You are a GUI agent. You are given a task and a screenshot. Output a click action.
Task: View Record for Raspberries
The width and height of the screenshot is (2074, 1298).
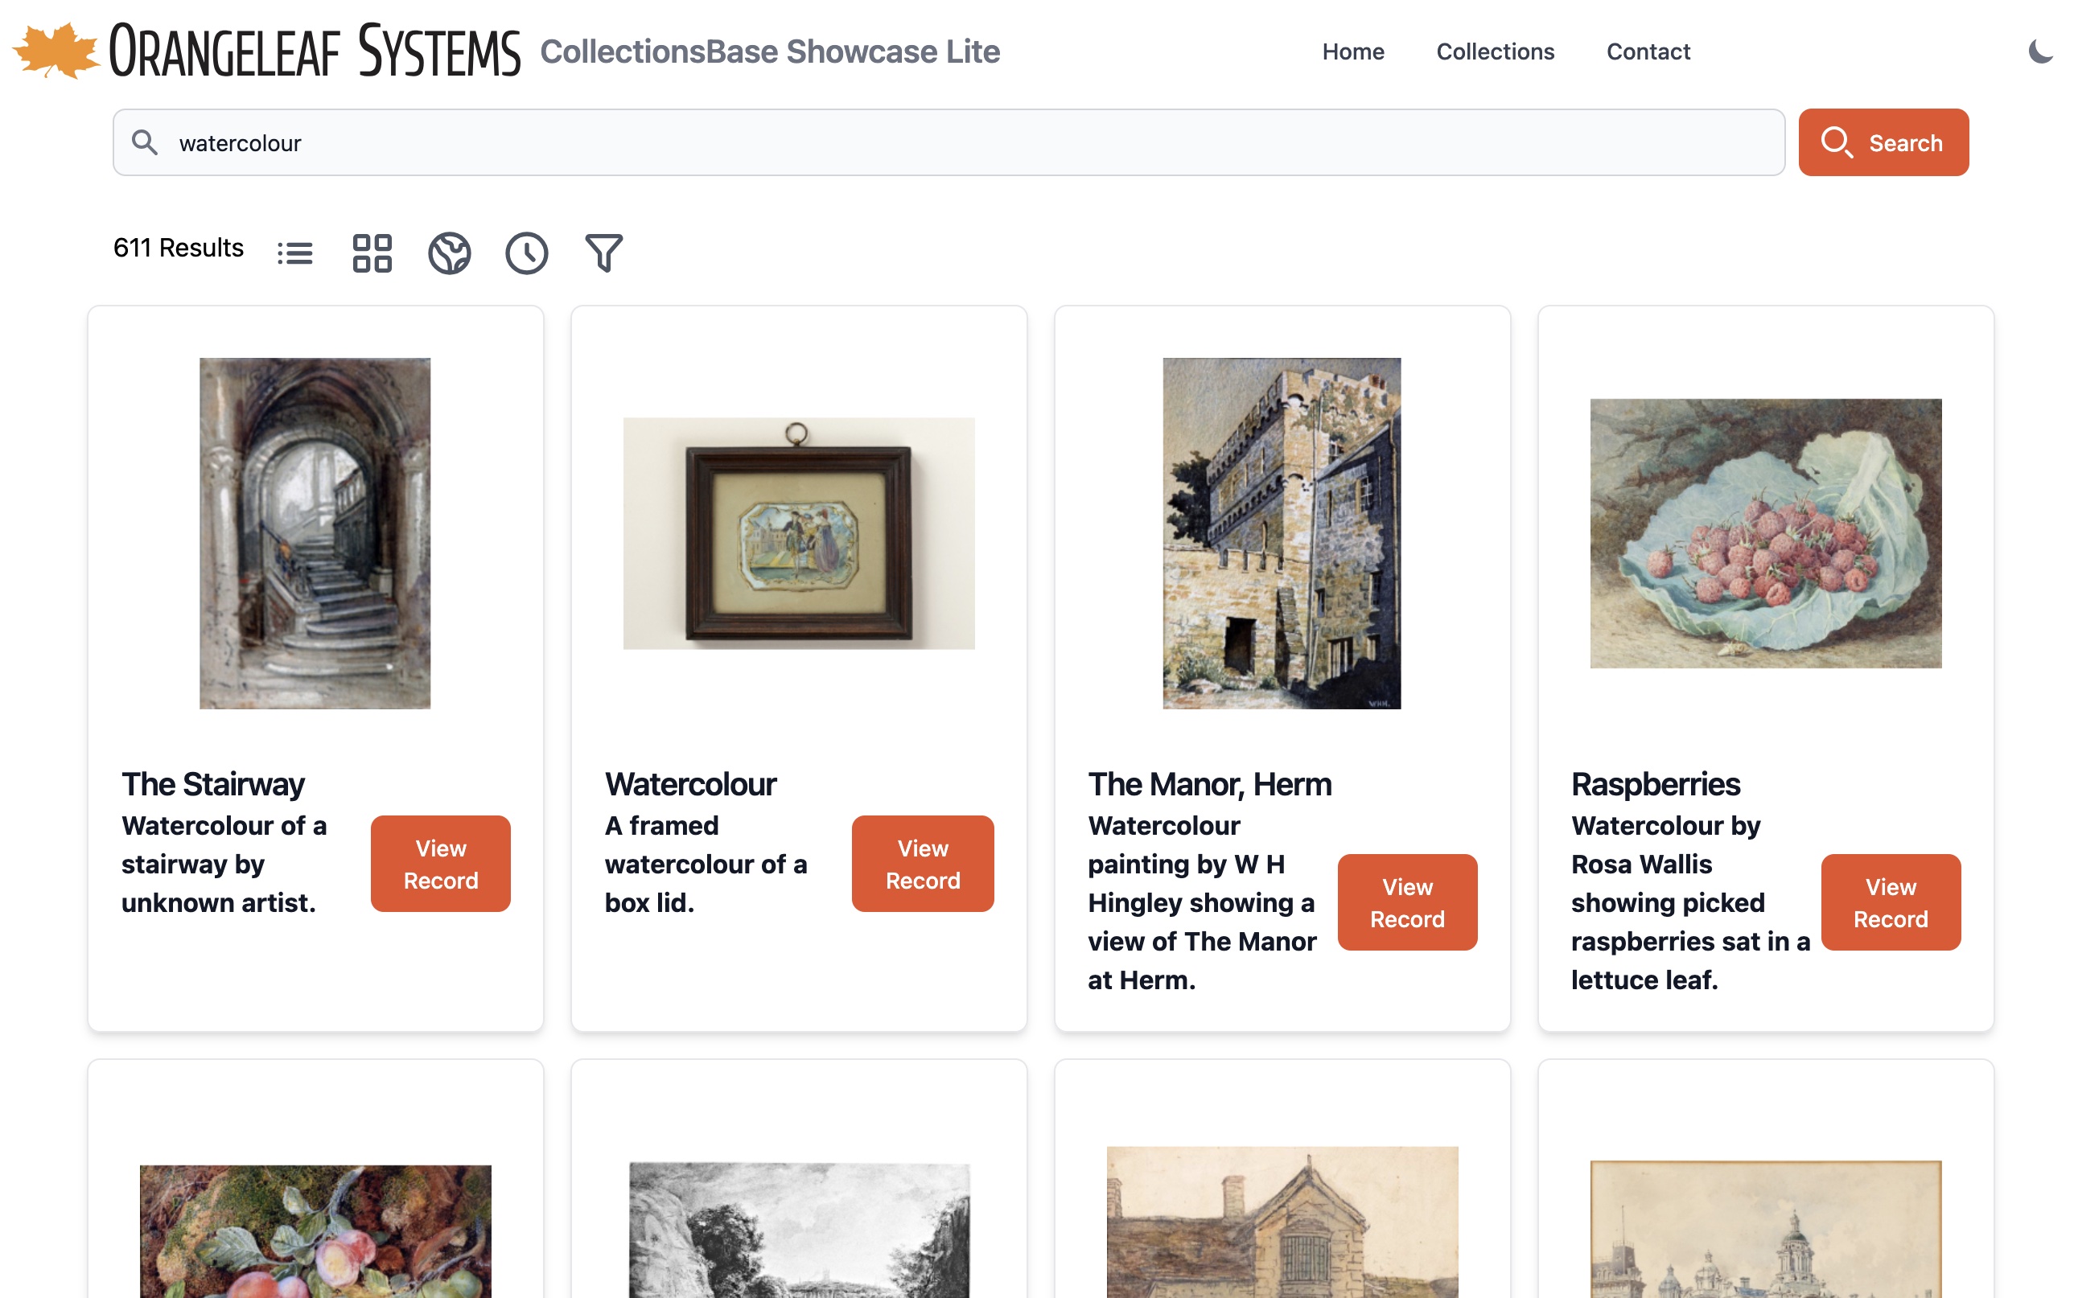pyautogui.click(x=1891, y=902)
